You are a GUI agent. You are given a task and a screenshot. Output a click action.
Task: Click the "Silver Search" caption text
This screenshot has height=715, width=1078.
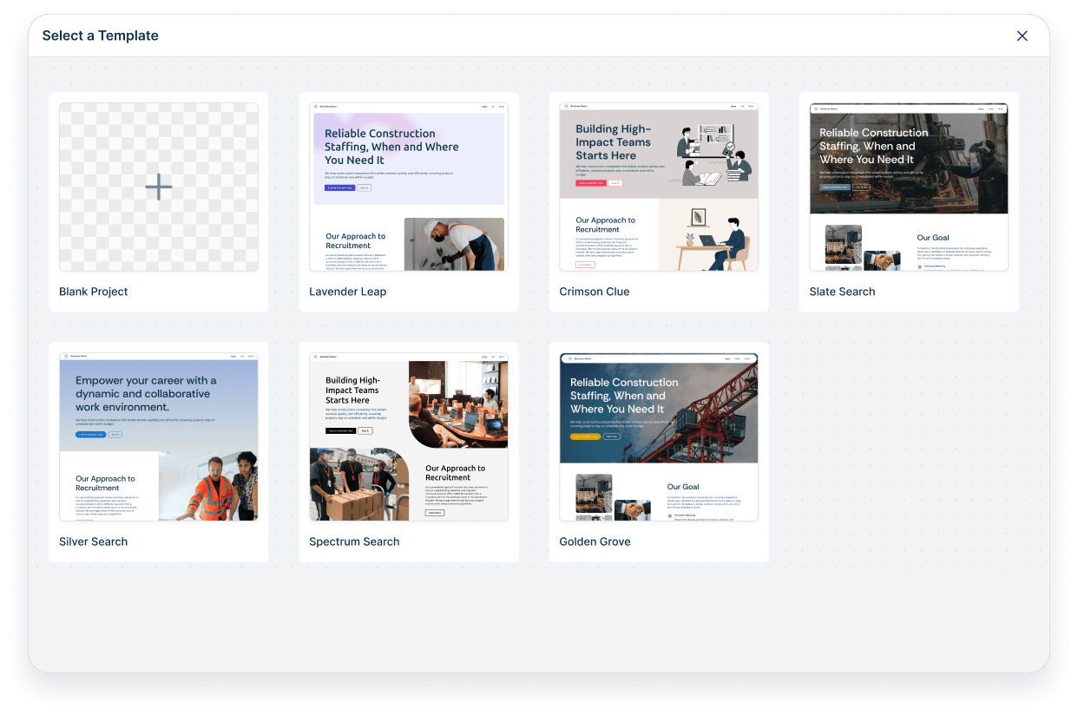(94, 541)
